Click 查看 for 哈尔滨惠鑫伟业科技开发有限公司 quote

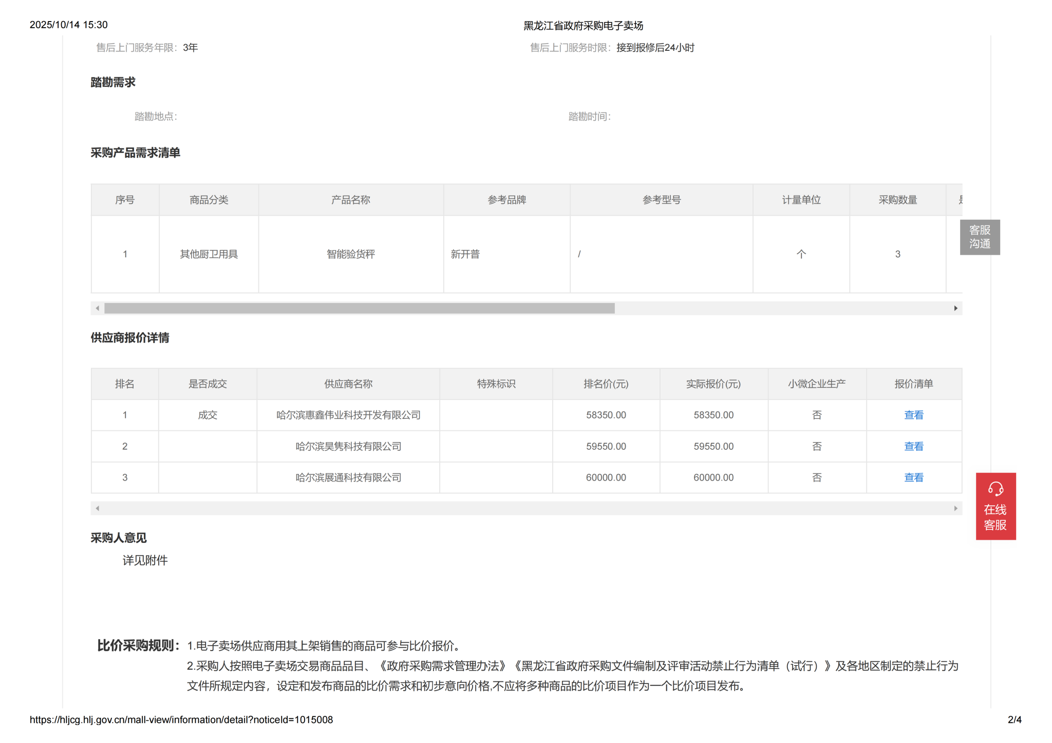point(913,415)
